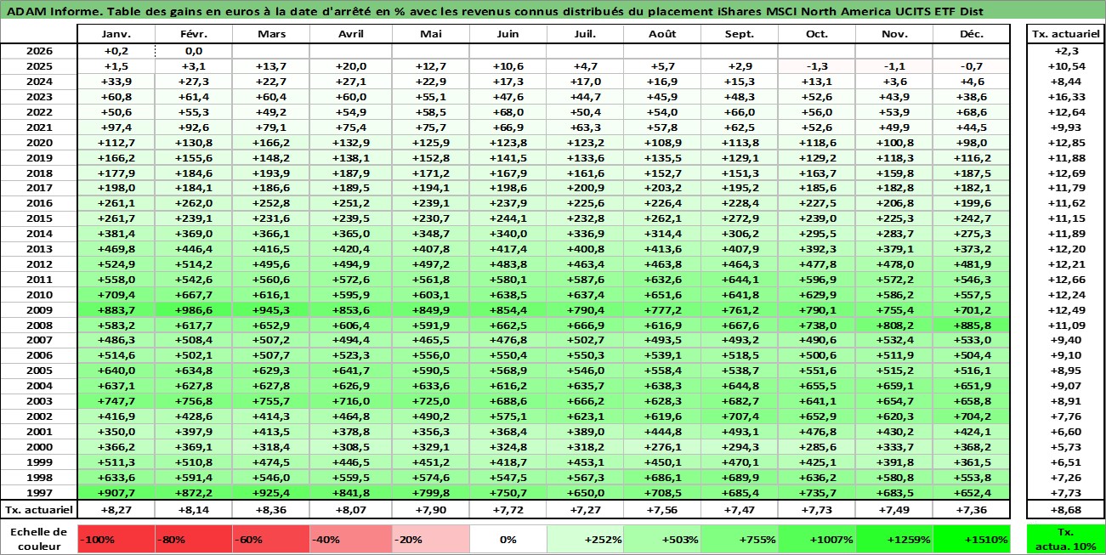Select the 2005 April cell '+641,7'
Image resolution: width=1106 pixels, height=555 pixels.
[350, 371]
